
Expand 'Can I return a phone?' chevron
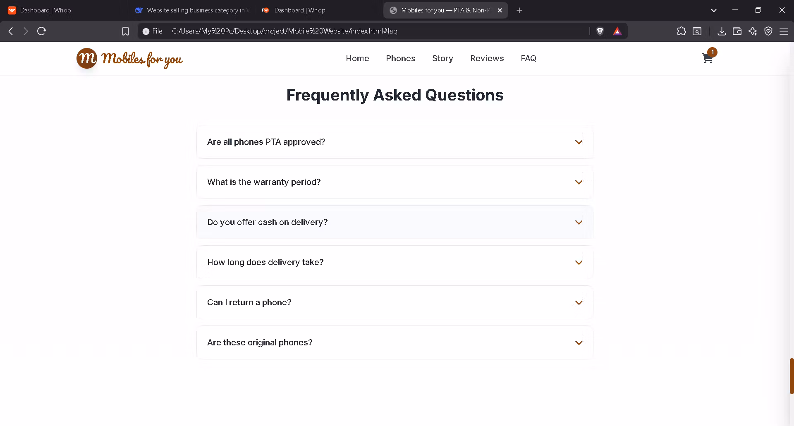[x=579, y=302]
